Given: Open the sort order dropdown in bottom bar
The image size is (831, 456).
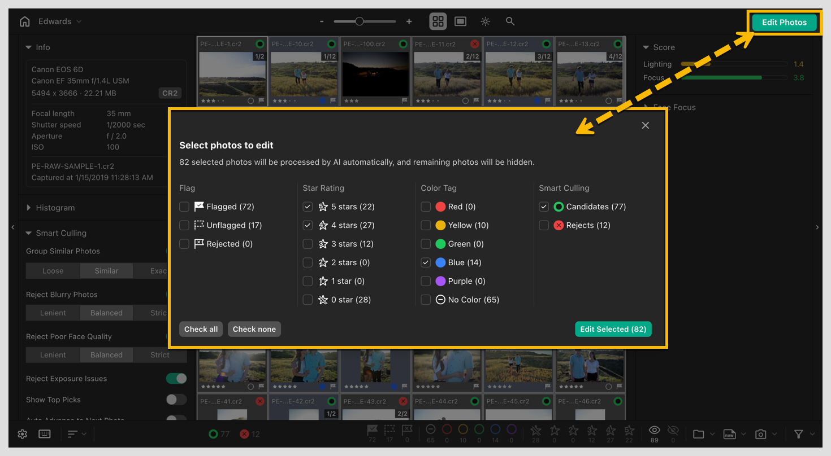Looking at the screenshot, I should pyautogui.click(x=77, y=434).
